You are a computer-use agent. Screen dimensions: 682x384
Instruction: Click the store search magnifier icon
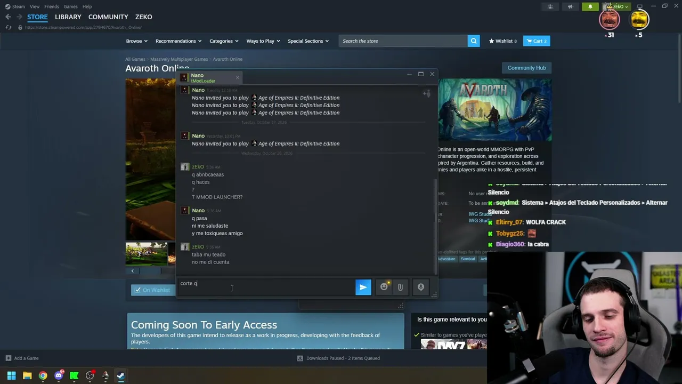tap(474, 41)
